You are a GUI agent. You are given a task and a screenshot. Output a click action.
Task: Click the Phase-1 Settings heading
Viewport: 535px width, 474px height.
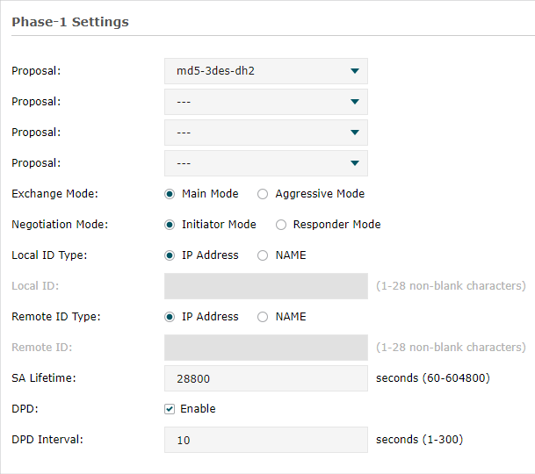[70, 22]
